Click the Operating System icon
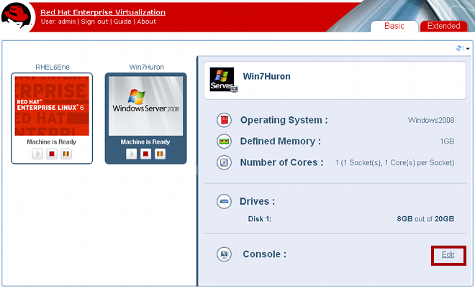This screenshot has height=288, width=475. click(x=224, y=120)
